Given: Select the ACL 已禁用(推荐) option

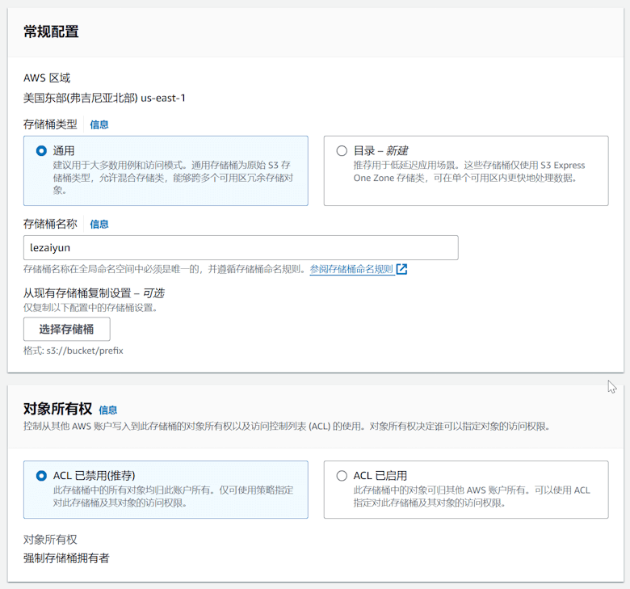Looking at the screenshot, I should click(x=41, y=476).
